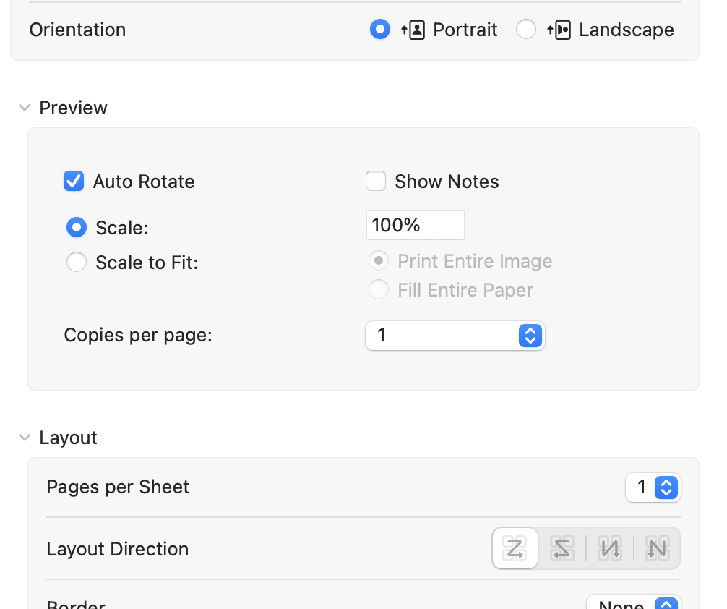Select the Z-shaped left-to-right layout direction

pos(515,549)
